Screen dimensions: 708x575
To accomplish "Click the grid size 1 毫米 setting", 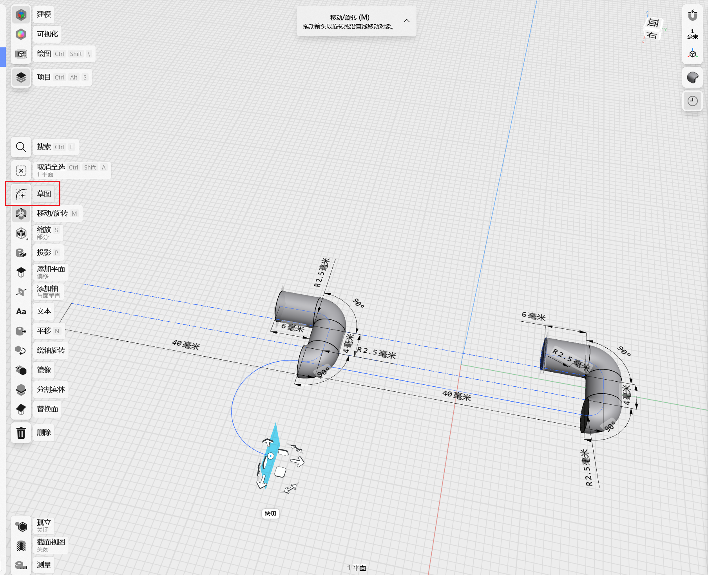I will coord(693,34).
